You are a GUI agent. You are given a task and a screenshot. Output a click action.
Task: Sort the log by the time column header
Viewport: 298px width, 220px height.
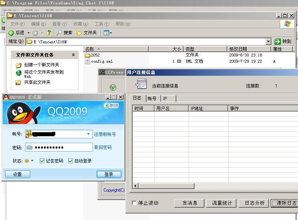tap(143, 108)
